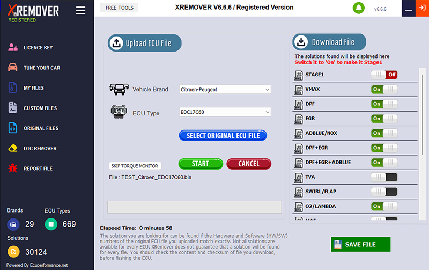The image size is (429, 270).
Task: Toggle the DPF+EGR+ADBLUE switch
Action: point(384,163)
